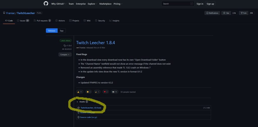
Task: Open the Enterprise page
Action: click(81, 4)
